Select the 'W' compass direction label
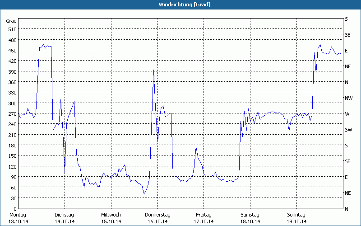 click(347, 114)
